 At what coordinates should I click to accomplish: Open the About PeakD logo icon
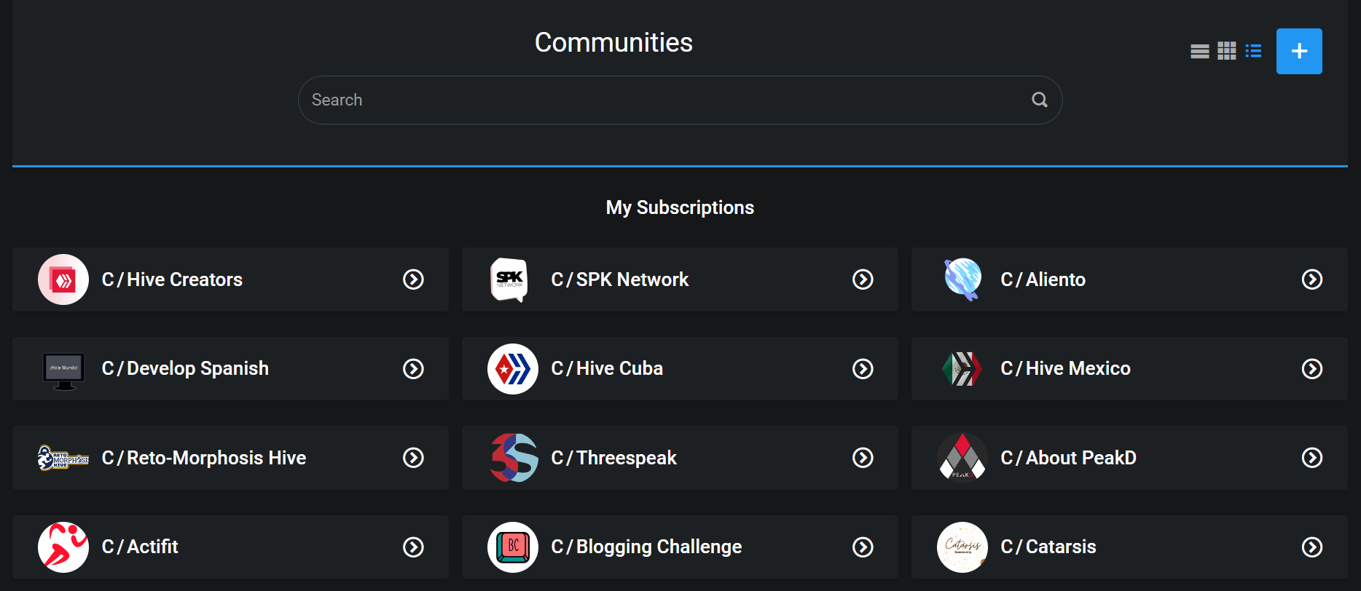click(x=962, y=458)
